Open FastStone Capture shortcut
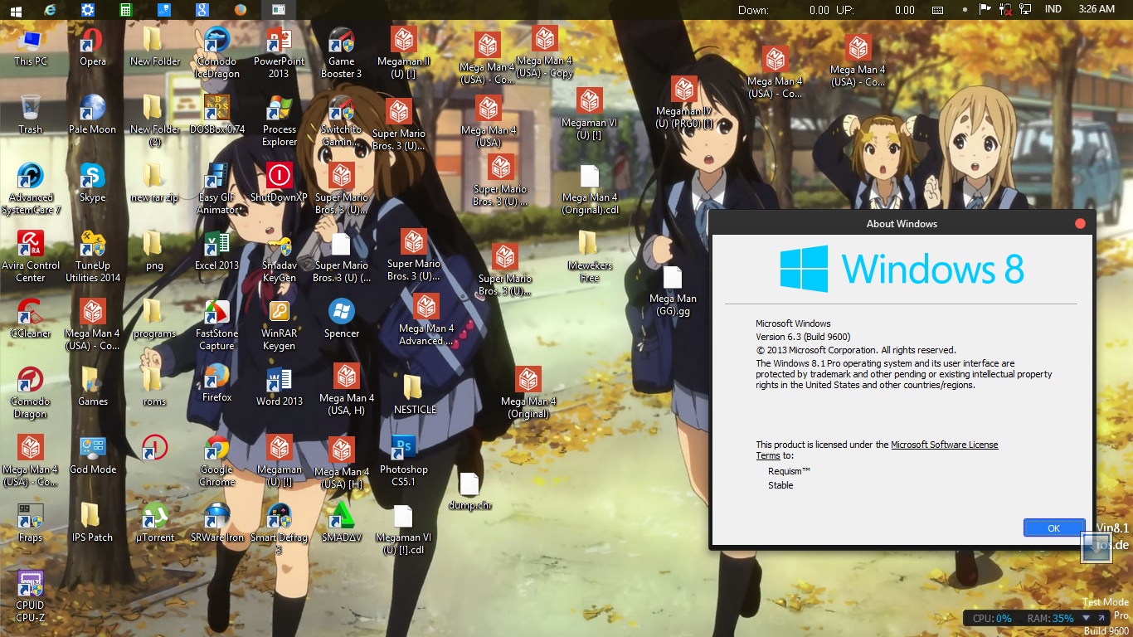This screenshot has width=1133, height=637. (217, 325)
